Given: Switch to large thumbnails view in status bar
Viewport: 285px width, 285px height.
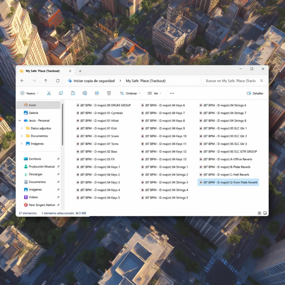Looking at the screenshot, I should point(265,213).
